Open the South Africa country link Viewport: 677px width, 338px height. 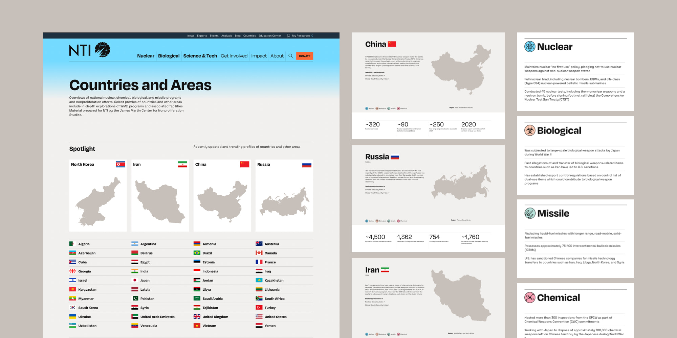point(275,299)
